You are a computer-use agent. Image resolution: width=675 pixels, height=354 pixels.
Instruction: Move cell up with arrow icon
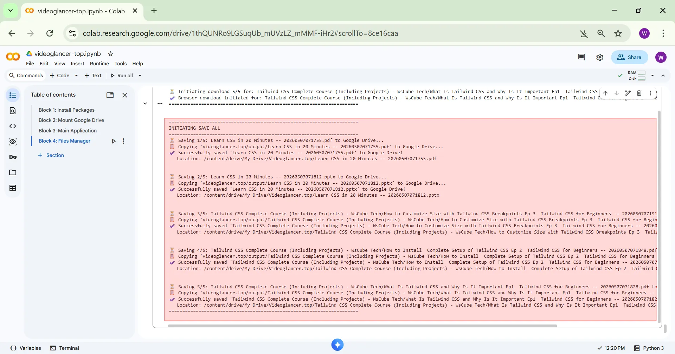click(x=605, y=93)
